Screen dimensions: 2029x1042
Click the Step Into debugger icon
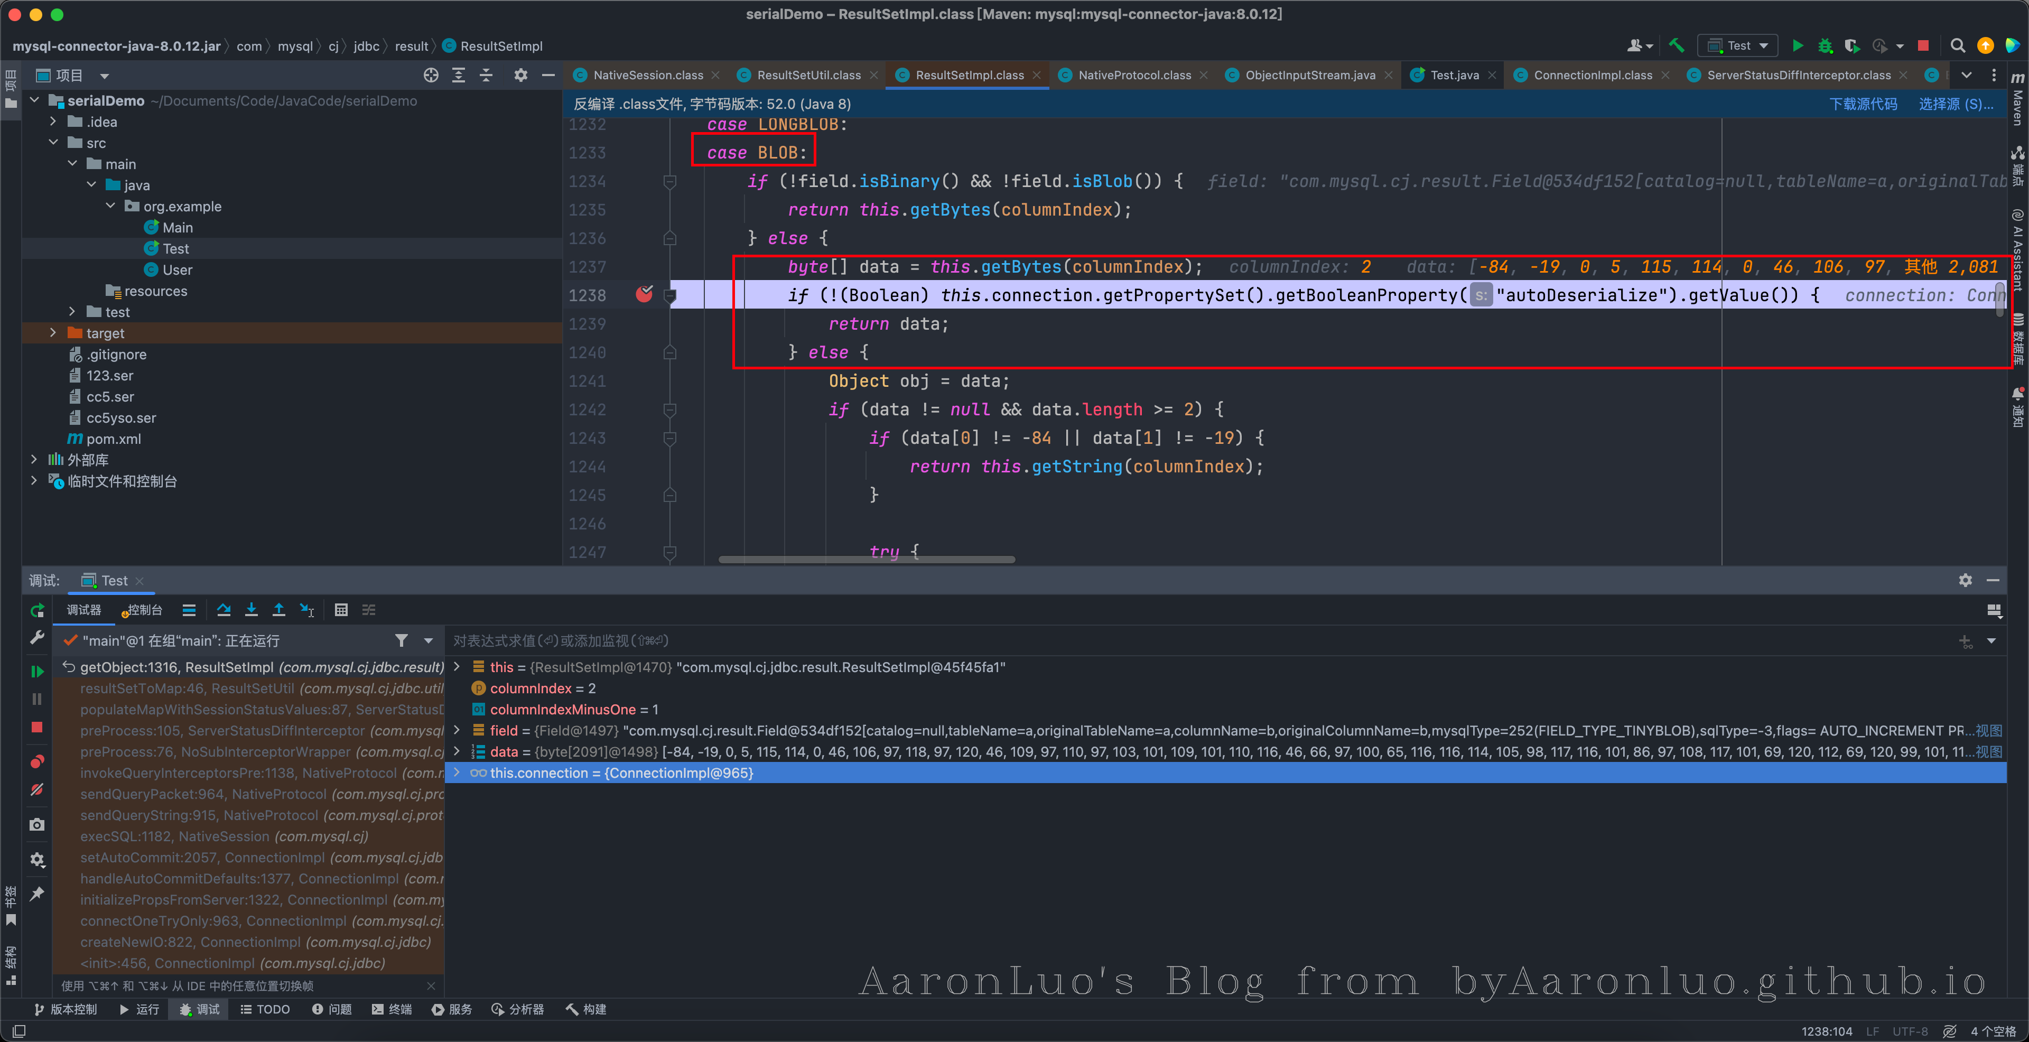(252, 610)
